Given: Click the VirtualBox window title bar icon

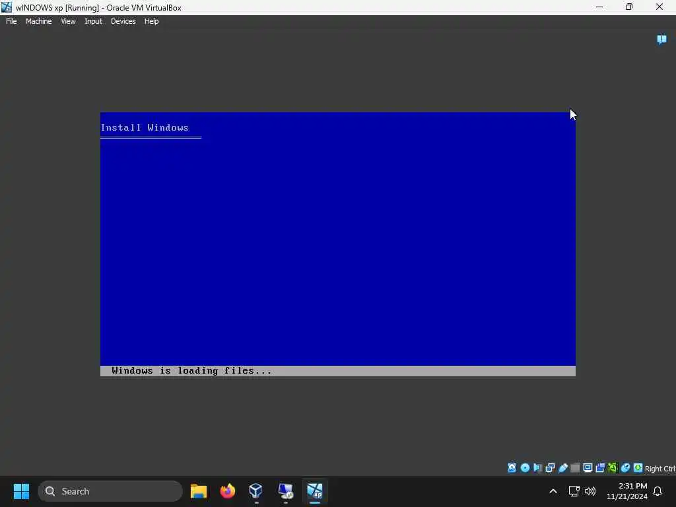Looking at the screenshot, I should coord(7,7).
